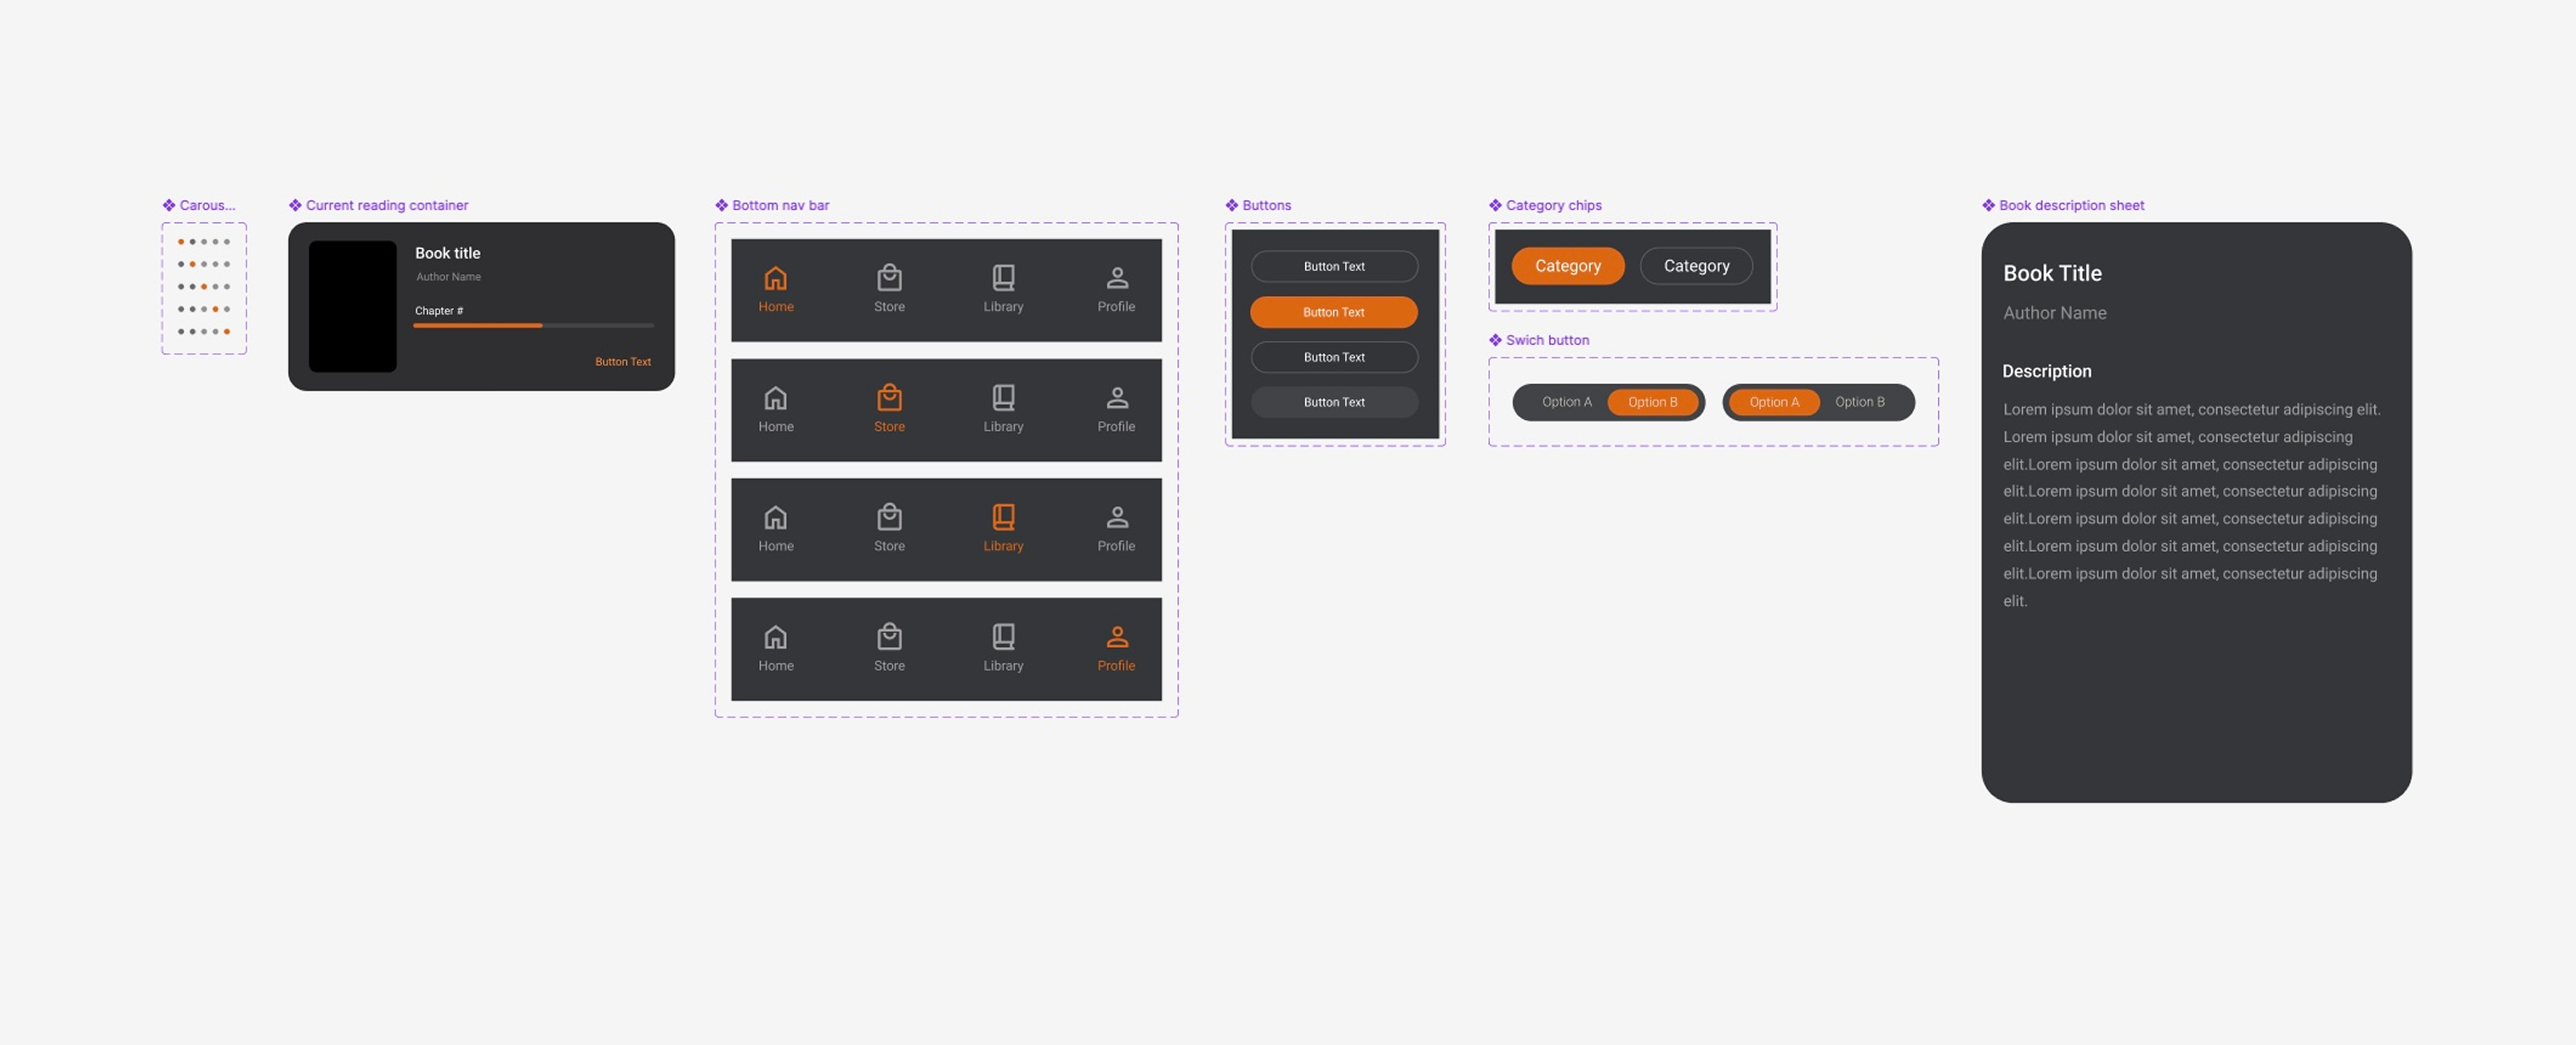Screen dimensions: 2576x1045
Task: Select the orange Category chip
Action: [x=1567, y=266]
